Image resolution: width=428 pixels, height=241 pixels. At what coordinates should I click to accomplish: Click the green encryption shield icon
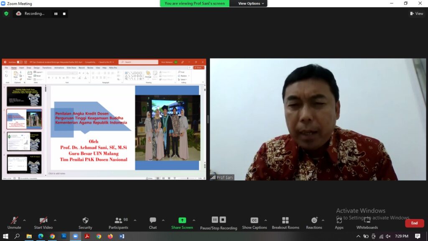coord(6,13)
